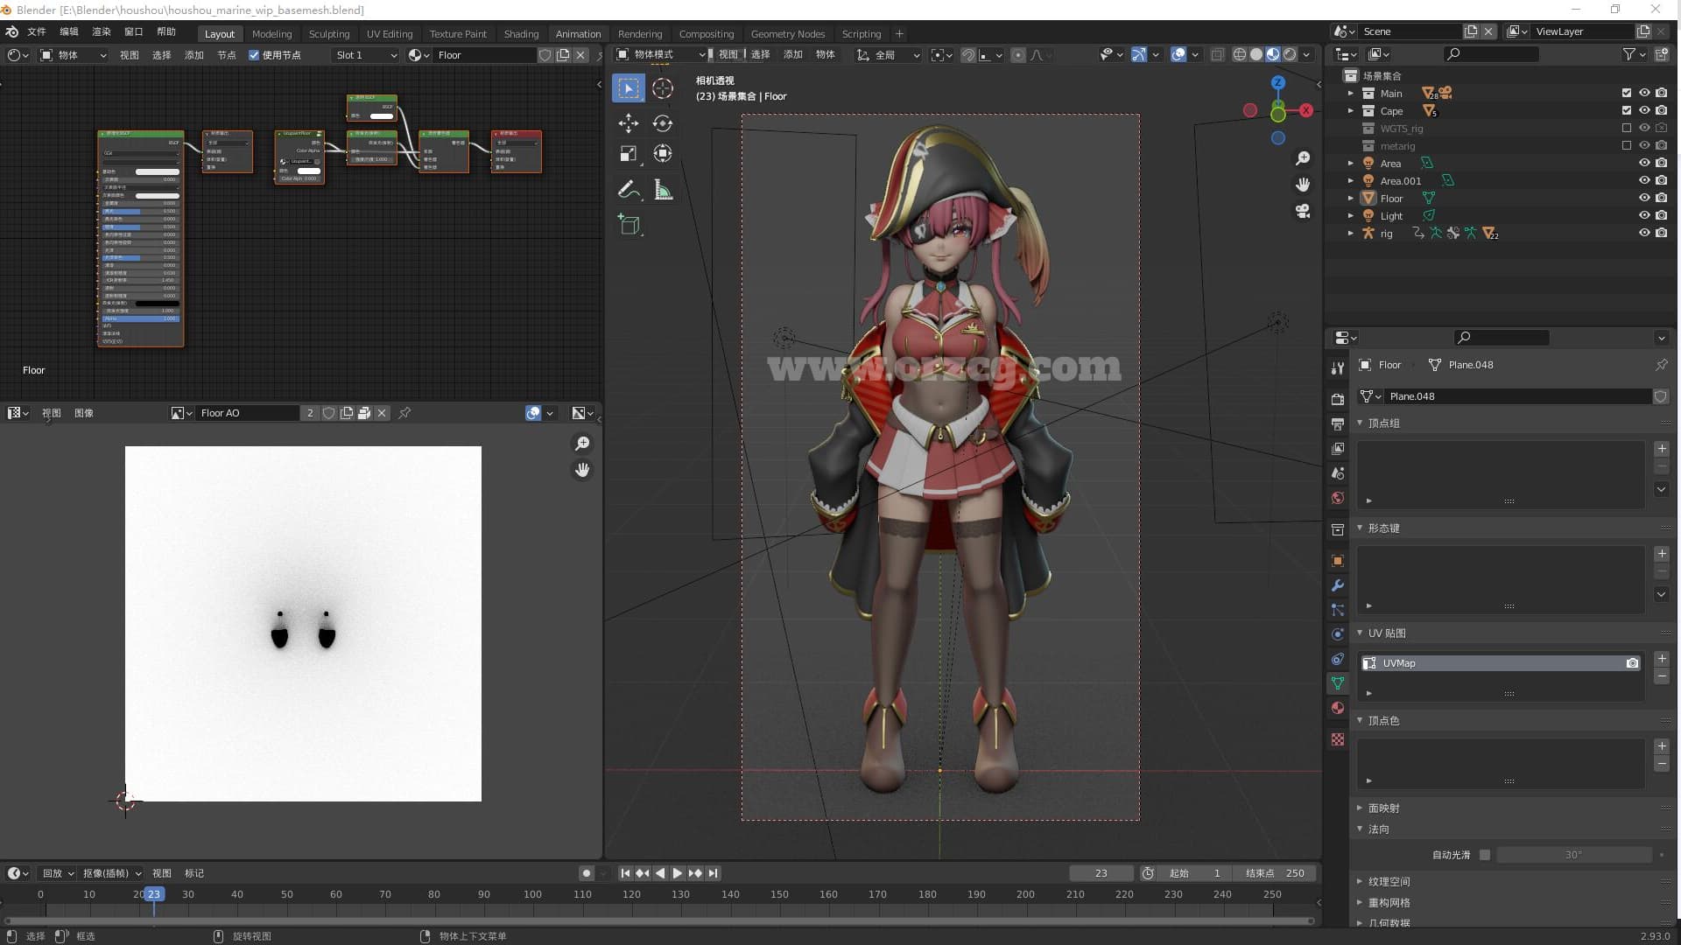Switch to the Shading workspace tab
This screenshot has width=1681, height=945.
click(521, 34)
